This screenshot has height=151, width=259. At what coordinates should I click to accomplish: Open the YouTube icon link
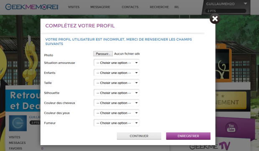231,128
